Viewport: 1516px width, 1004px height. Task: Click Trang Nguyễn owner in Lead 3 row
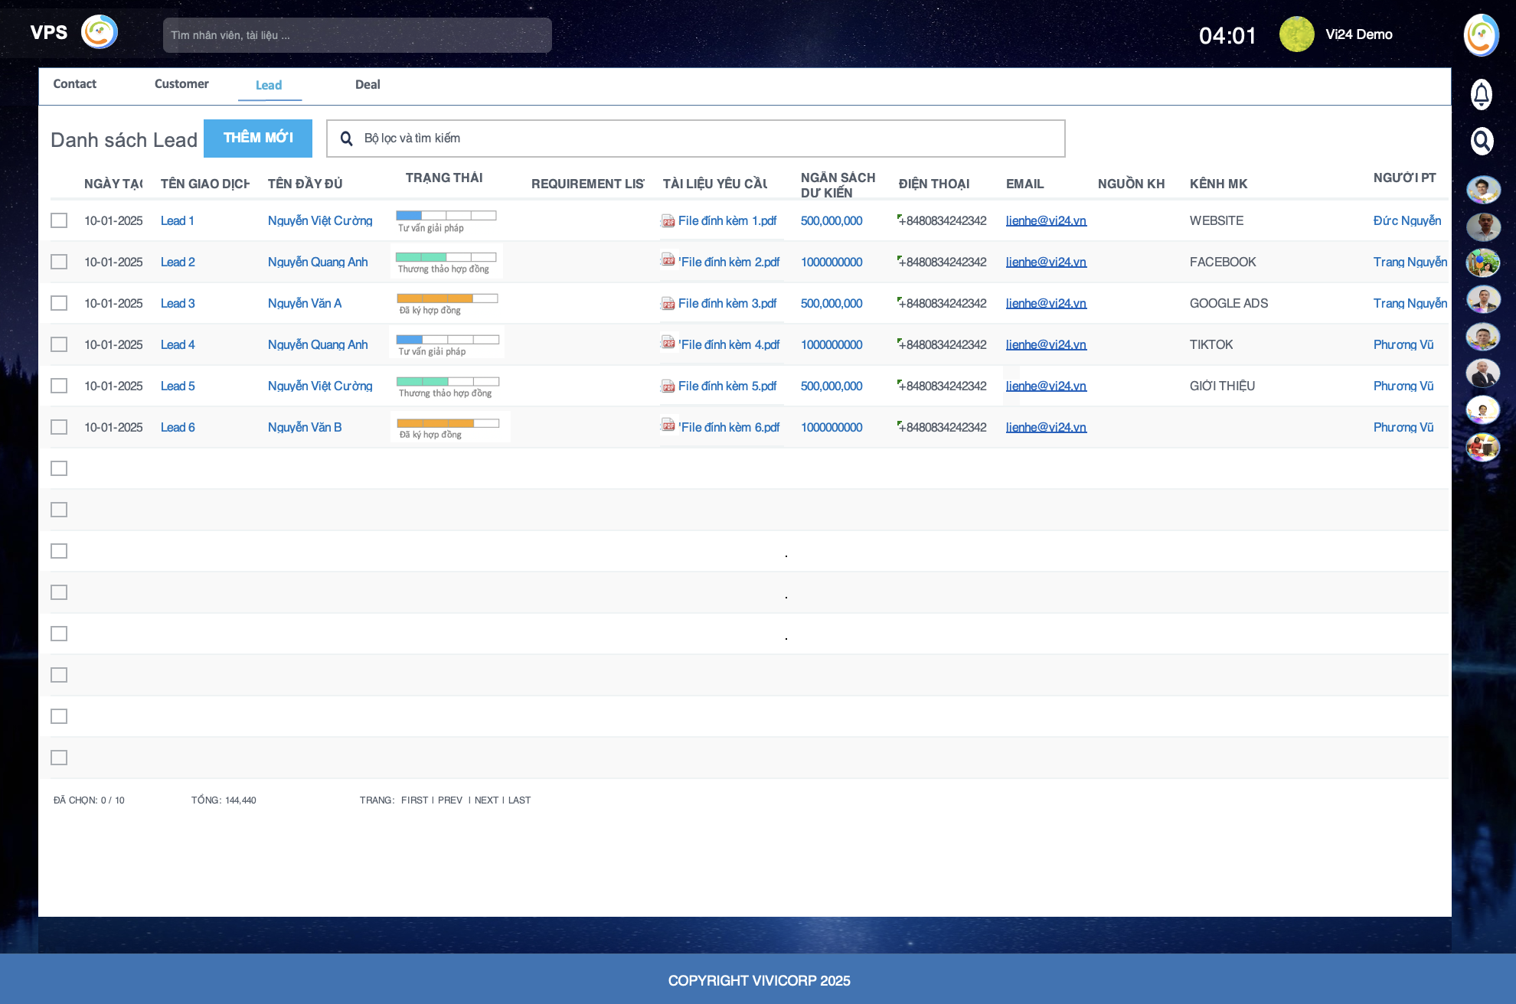pos(1410,303)
